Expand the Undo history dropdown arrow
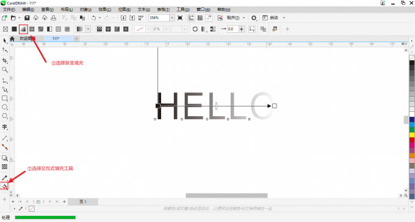This screenshot has height=222, width=415. tap(99, 18)
